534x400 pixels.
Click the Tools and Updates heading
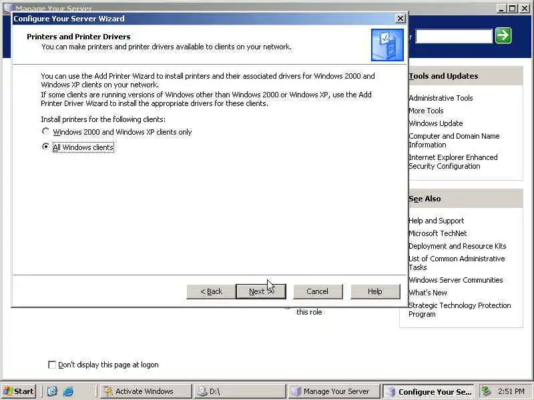coord(443,76)
